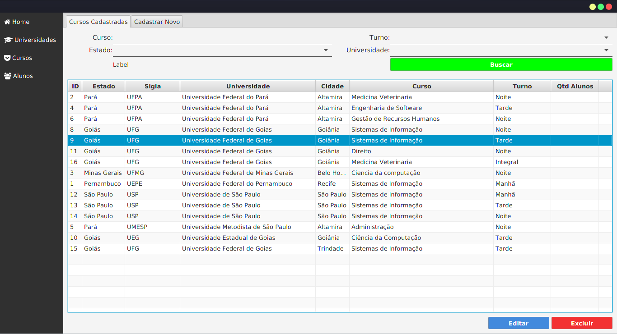Expand the Estado dropdown arrow

326,50
